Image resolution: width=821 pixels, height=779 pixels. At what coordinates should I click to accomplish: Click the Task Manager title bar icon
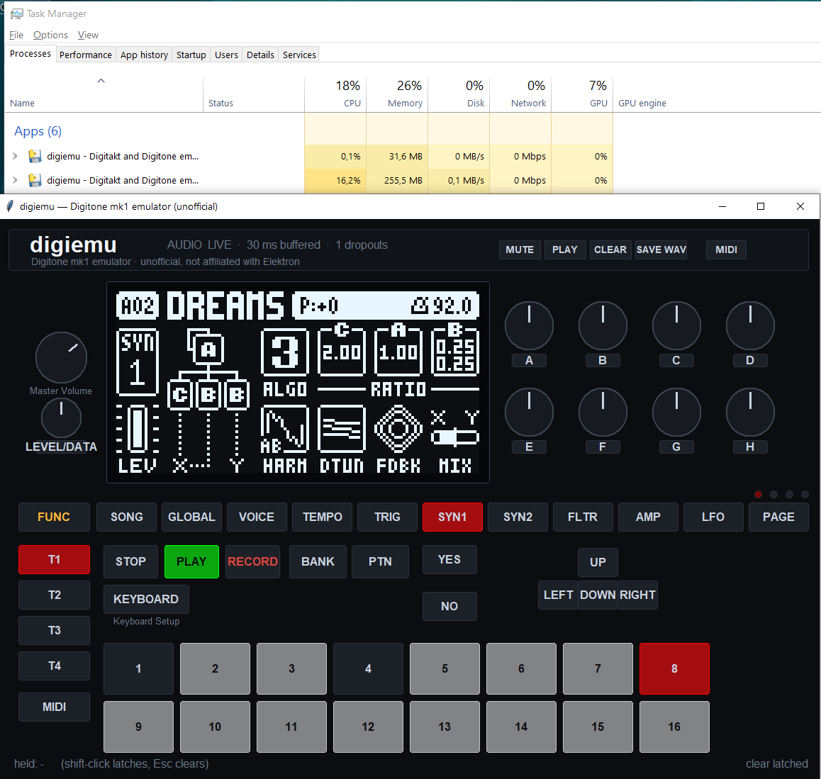pyautogui.click(x=17, y=13)
